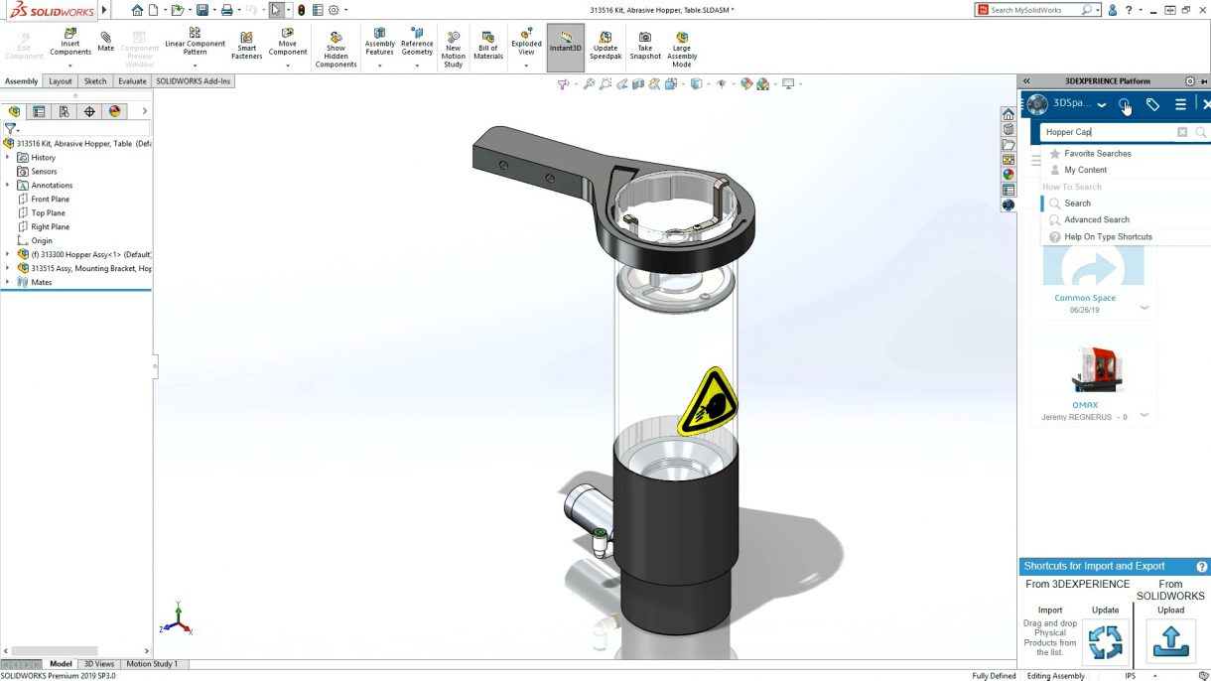1211x681 pixels.
Task: Create a New Motion Study
Action: [x=453, y=50]
